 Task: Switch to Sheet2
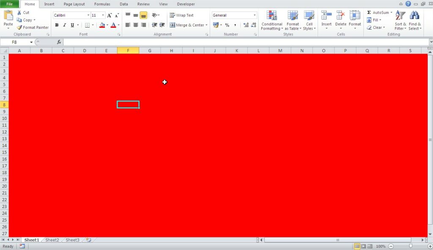coord(52,240)
